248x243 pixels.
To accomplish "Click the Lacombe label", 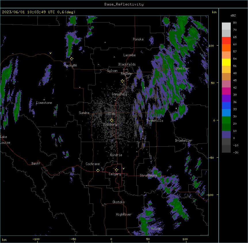I will pos(129,55).
